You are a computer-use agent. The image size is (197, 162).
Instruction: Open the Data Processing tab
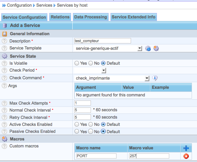tap(90, 17)
